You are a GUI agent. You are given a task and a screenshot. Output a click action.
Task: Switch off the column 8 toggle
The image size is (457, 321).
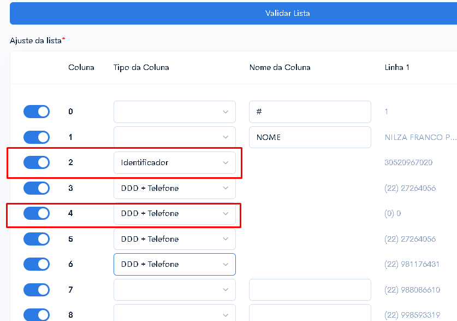pyautogui.click(x=37, y=314)
